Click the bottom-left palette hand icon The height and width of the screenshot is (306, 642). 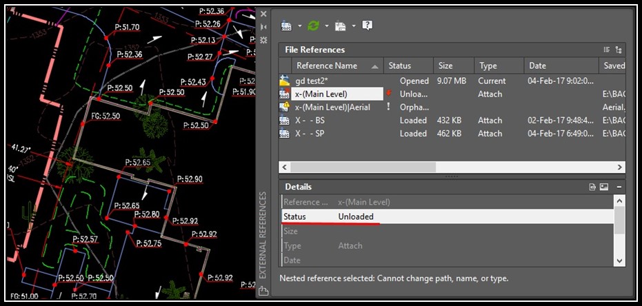click(x=263, y=291)
